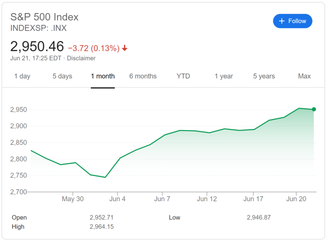This screenshot has width=326, height=241.
Task: Click the current price value 2,950.46
Action: 37,46
